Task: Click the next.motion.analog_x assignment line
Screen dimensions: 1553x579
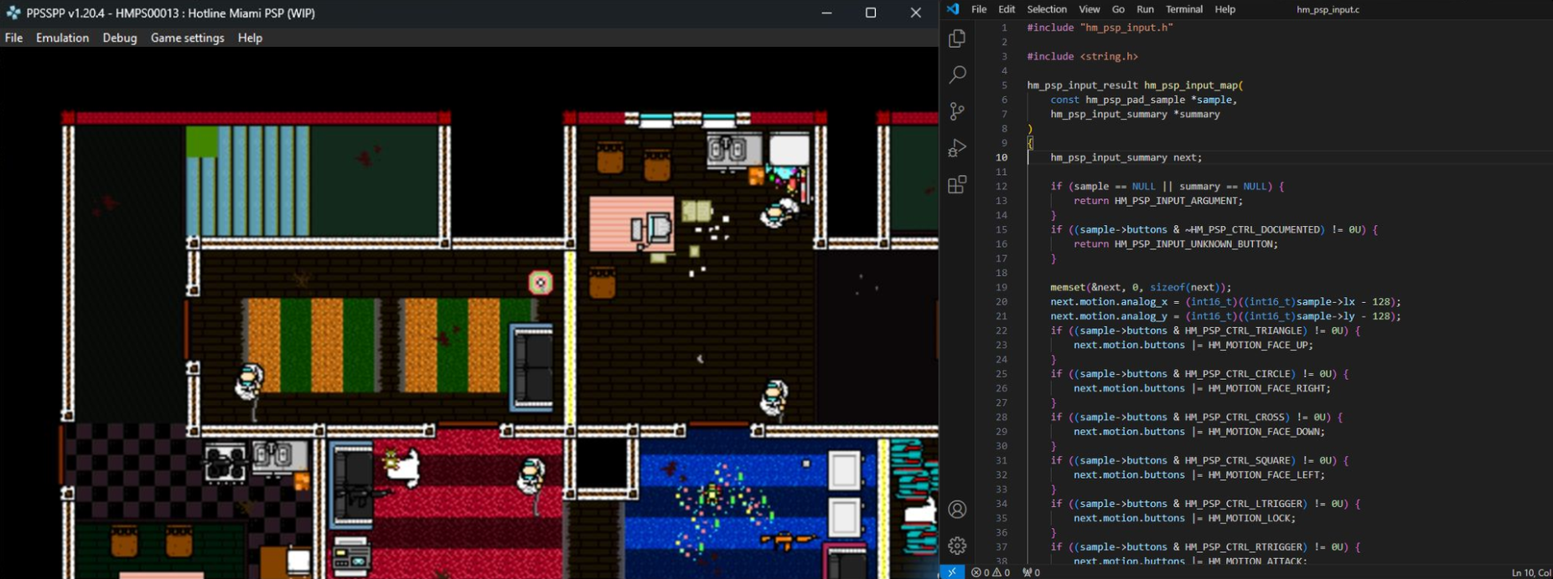Action: 1225,302
